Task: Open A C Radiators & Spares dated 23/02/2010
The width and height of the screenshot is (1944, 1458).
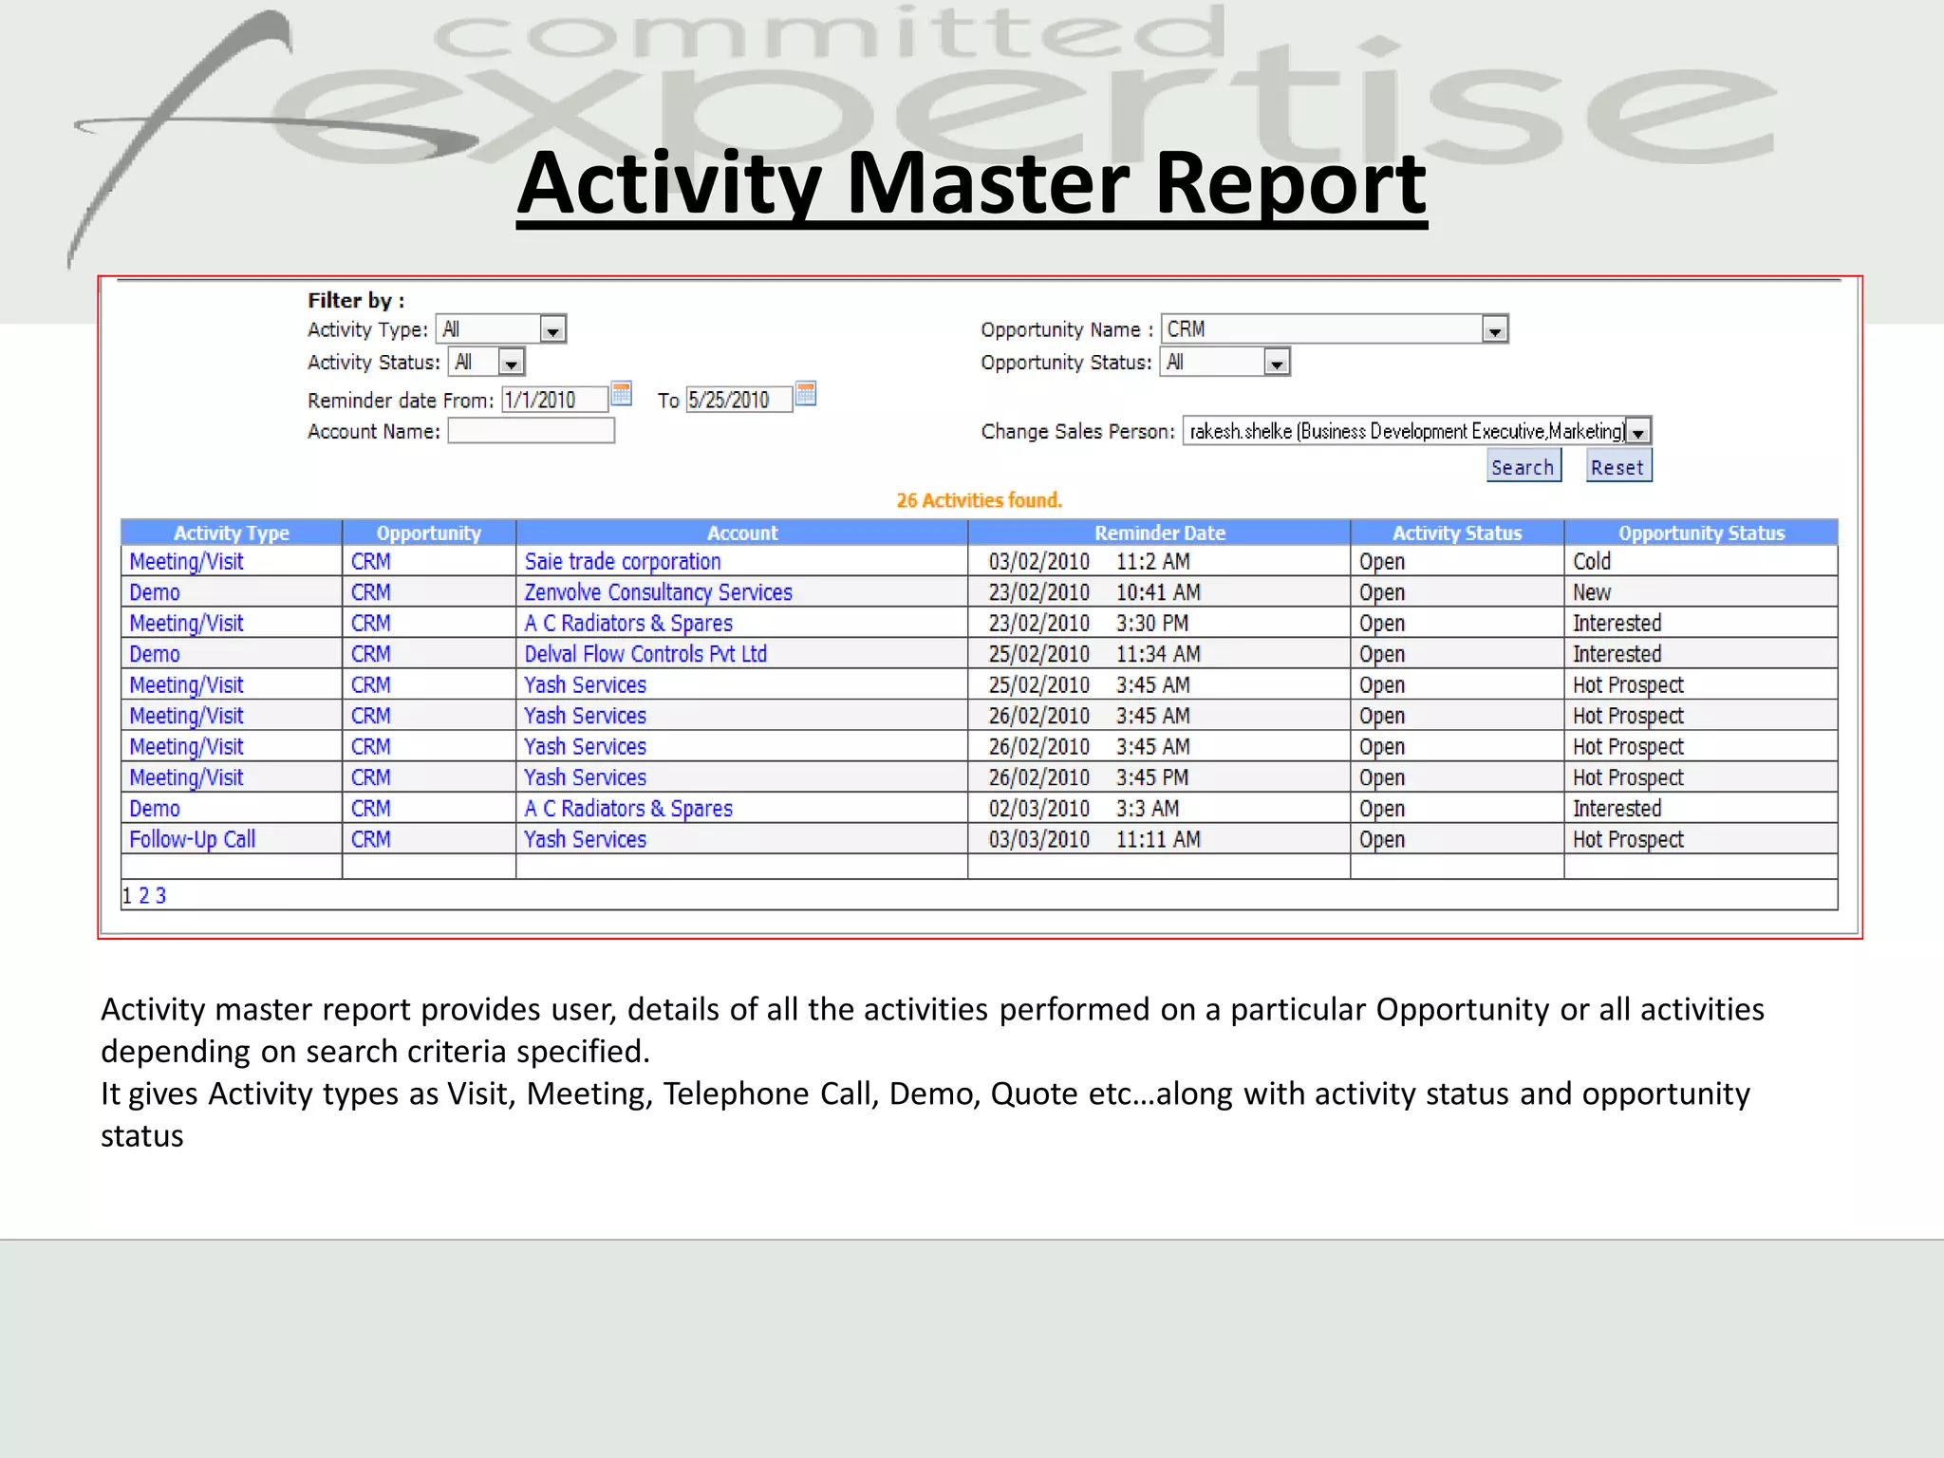Action: (628, 624)
